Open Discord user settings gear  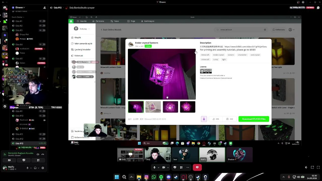(43, 168)
